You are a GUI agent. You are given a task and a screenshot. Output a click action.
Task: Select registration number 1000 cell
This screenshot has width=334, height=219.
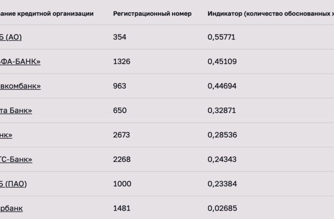tap(122, 184)
